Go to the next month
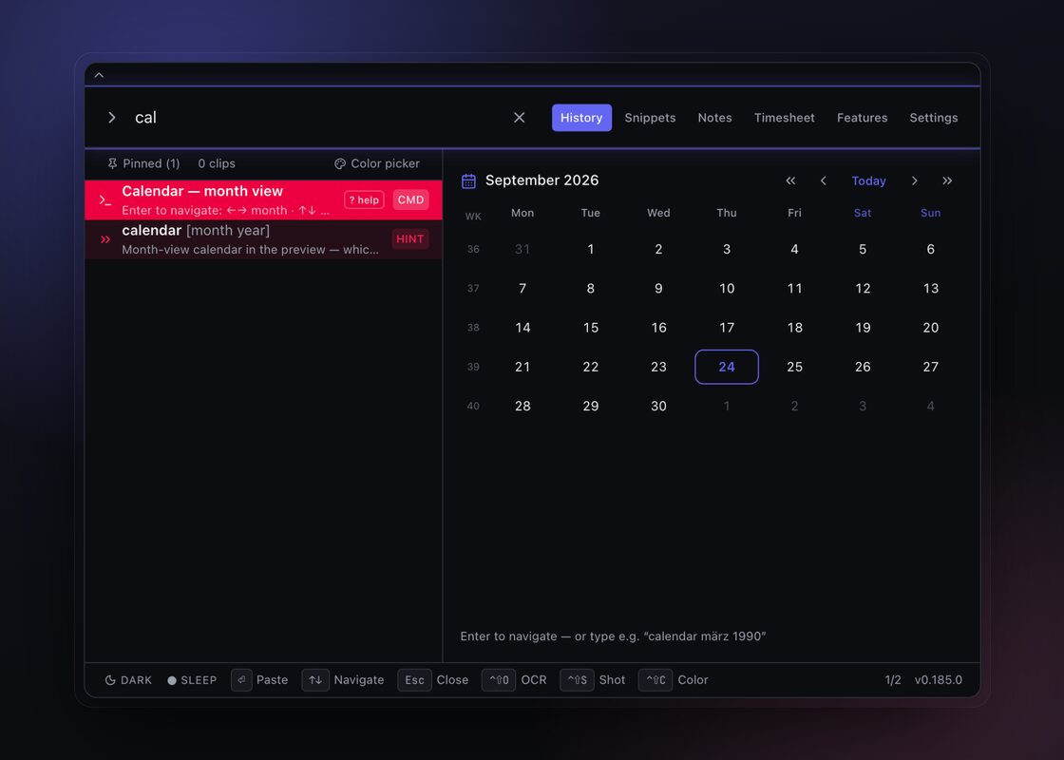Screen dimensions: 1064x760 click(915, 180)
